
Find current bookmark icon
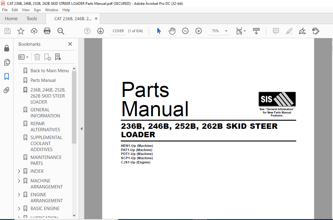[58, 57]
